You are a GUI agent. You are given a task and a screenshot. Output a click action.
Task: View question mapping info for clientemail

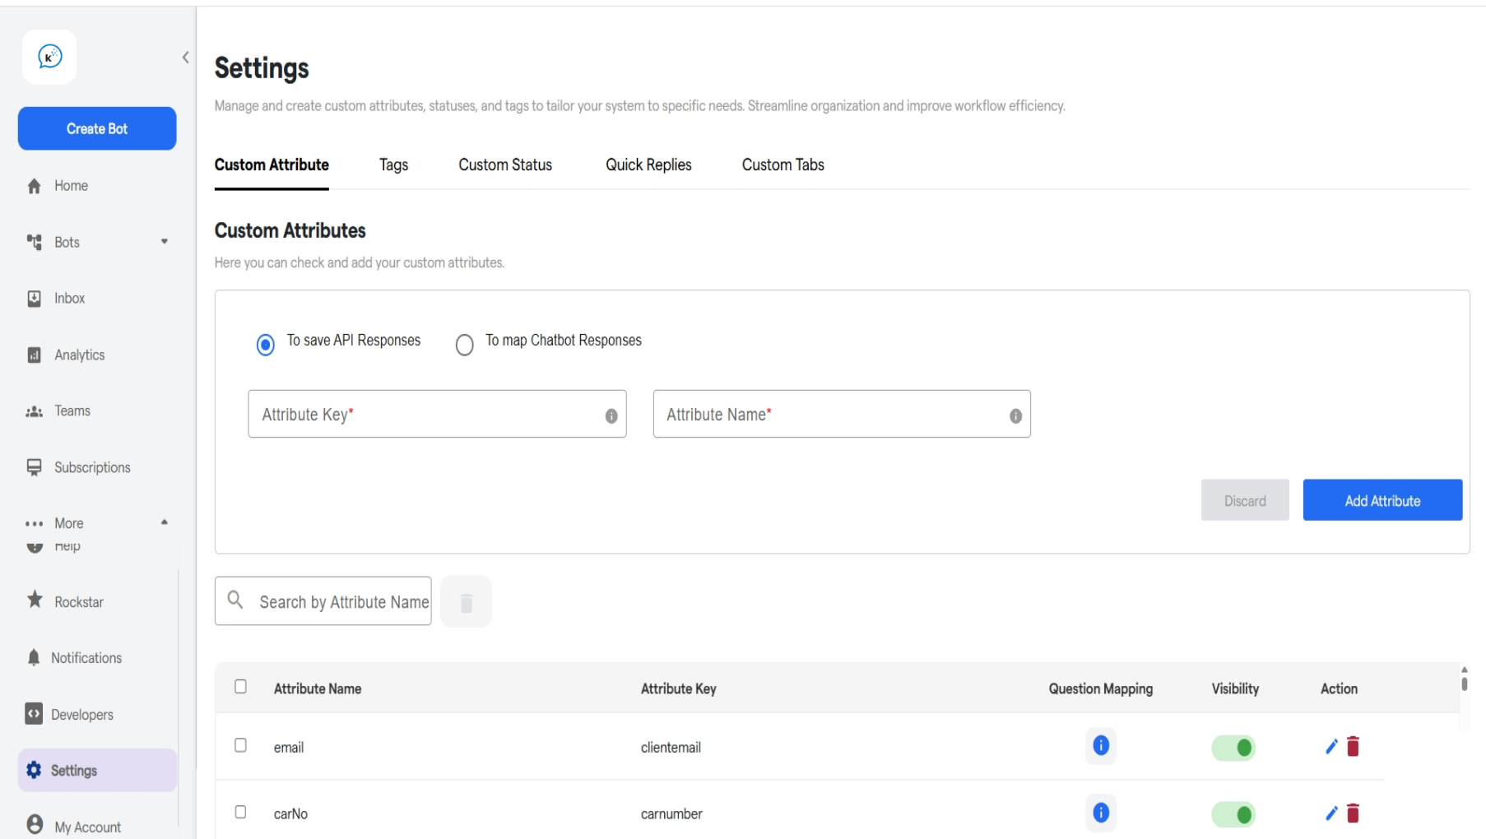tap(1100, 745)
